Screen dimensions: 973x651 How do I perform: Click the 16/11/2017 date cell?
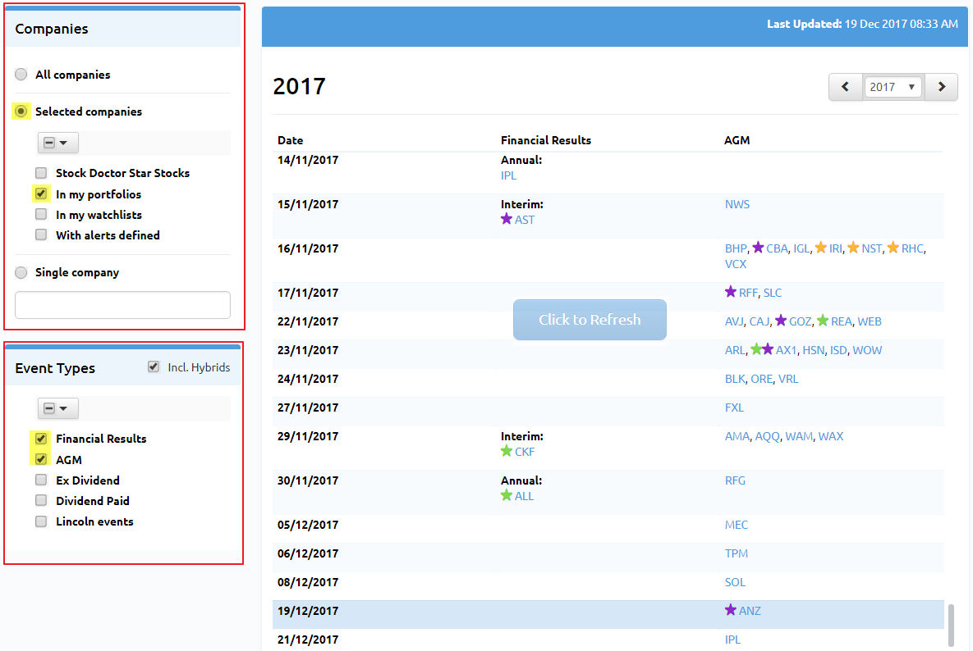coord(308,248)
